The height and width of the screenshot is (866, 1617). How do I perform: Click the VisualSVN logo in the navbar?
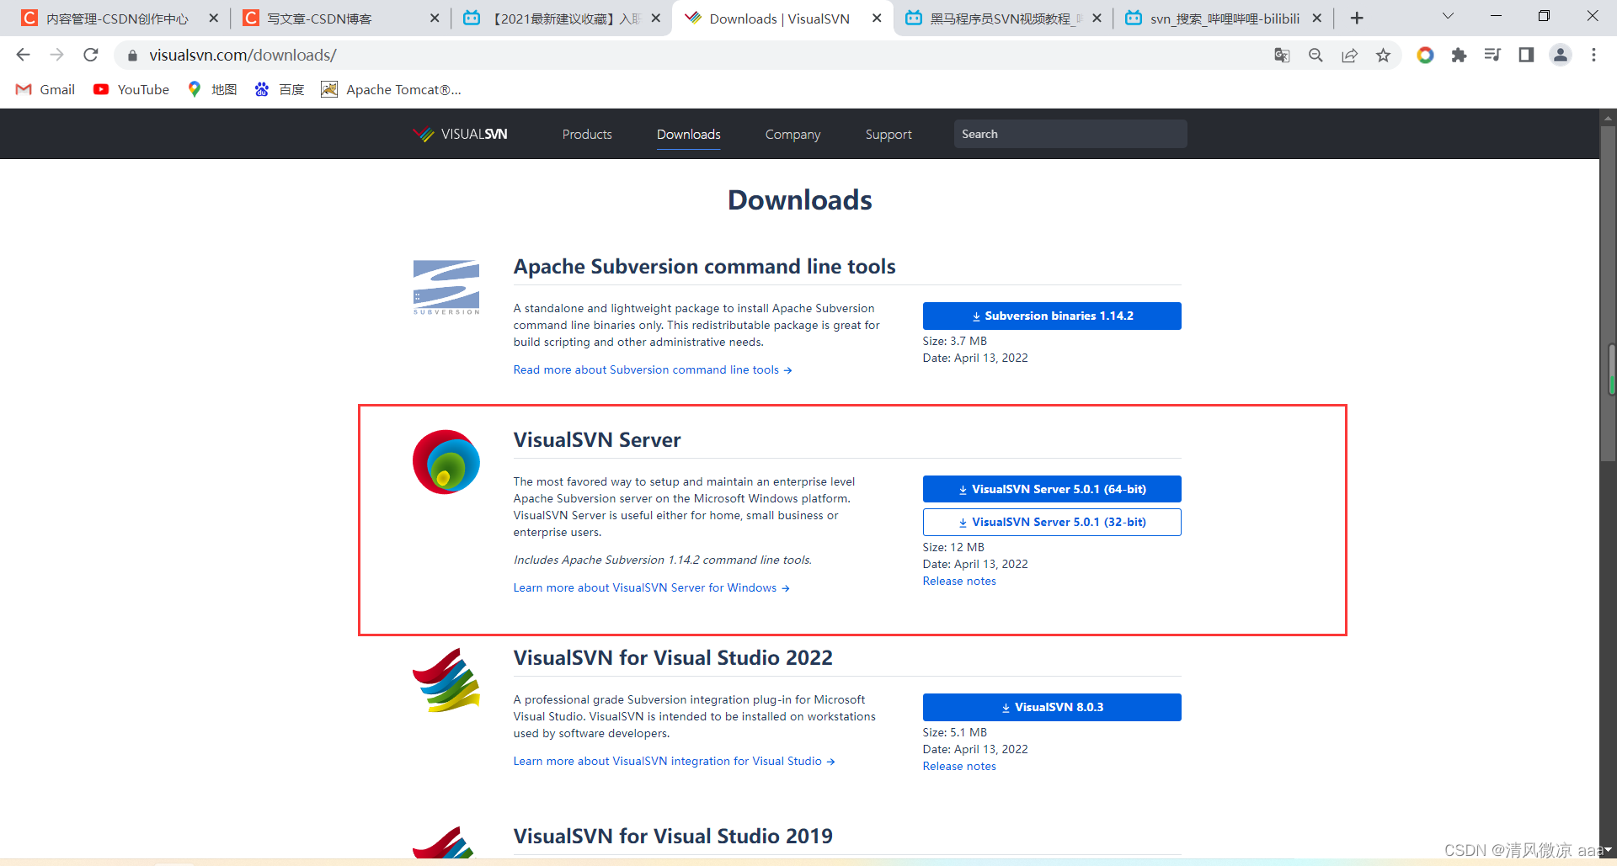460,134
